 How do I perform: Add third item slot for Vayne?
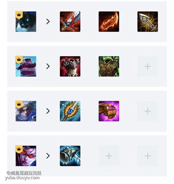click(x=148, y=156)
